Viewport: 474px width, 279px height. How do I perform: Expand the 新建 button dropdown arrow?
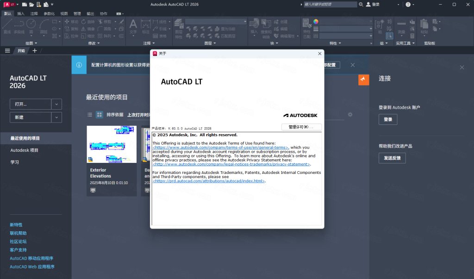tap(56, 117)
